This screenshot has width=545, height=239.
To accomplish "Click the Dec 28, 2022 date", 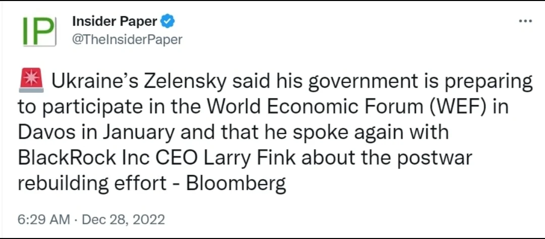I will 123,220.
